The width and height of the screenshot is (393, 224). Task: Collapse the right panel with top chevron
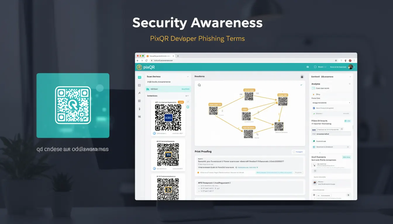tap(350, 77)
